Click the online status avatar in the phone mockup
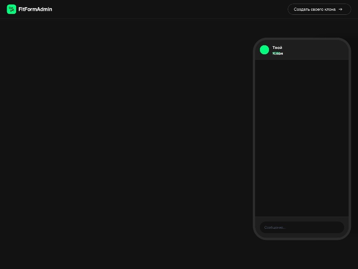The image size is (358, 269). 264,50
